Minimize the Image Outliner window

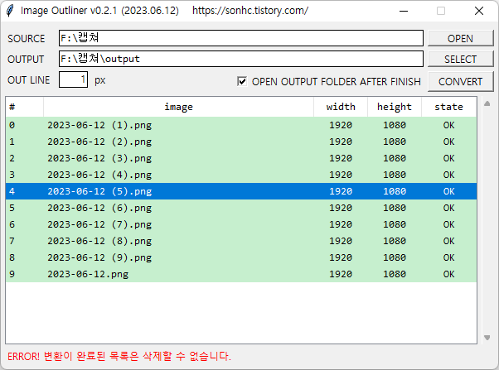404,11
